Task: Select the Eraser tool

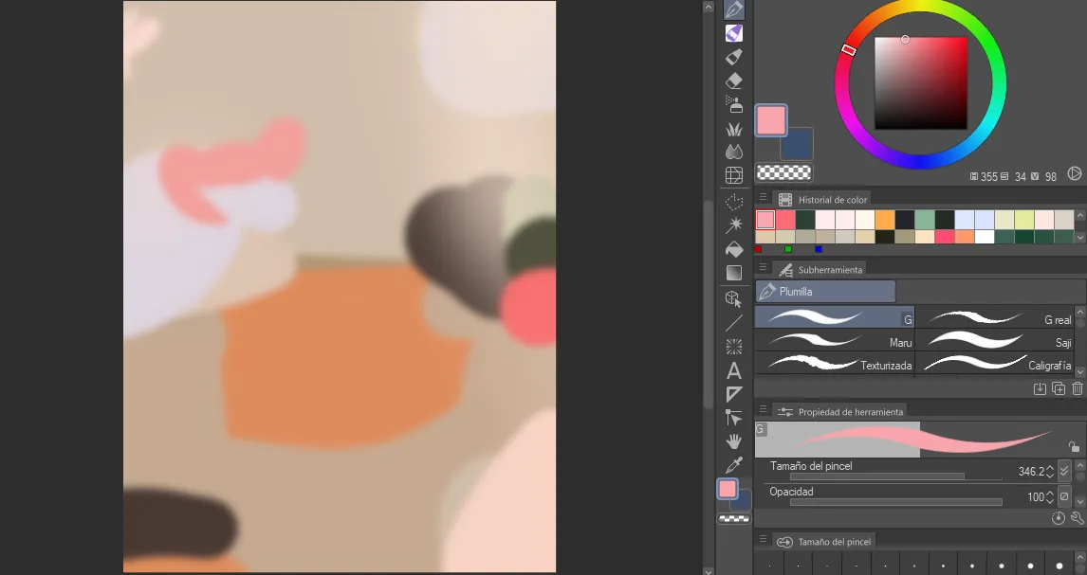Action: [733, 81]
